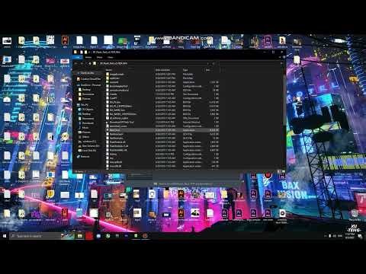Switch to the Share ribbon tab

pyautogui.click(x=99, y=57)
